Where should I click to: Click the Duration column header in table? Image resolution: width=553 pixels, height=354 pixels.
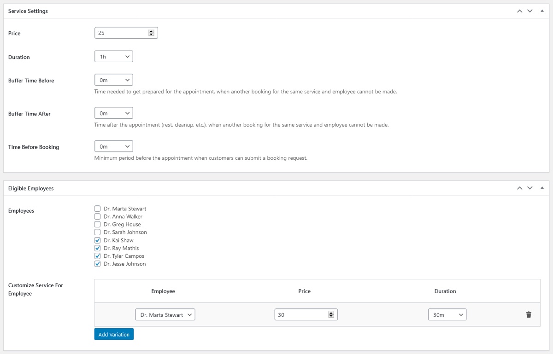(445, 291)
